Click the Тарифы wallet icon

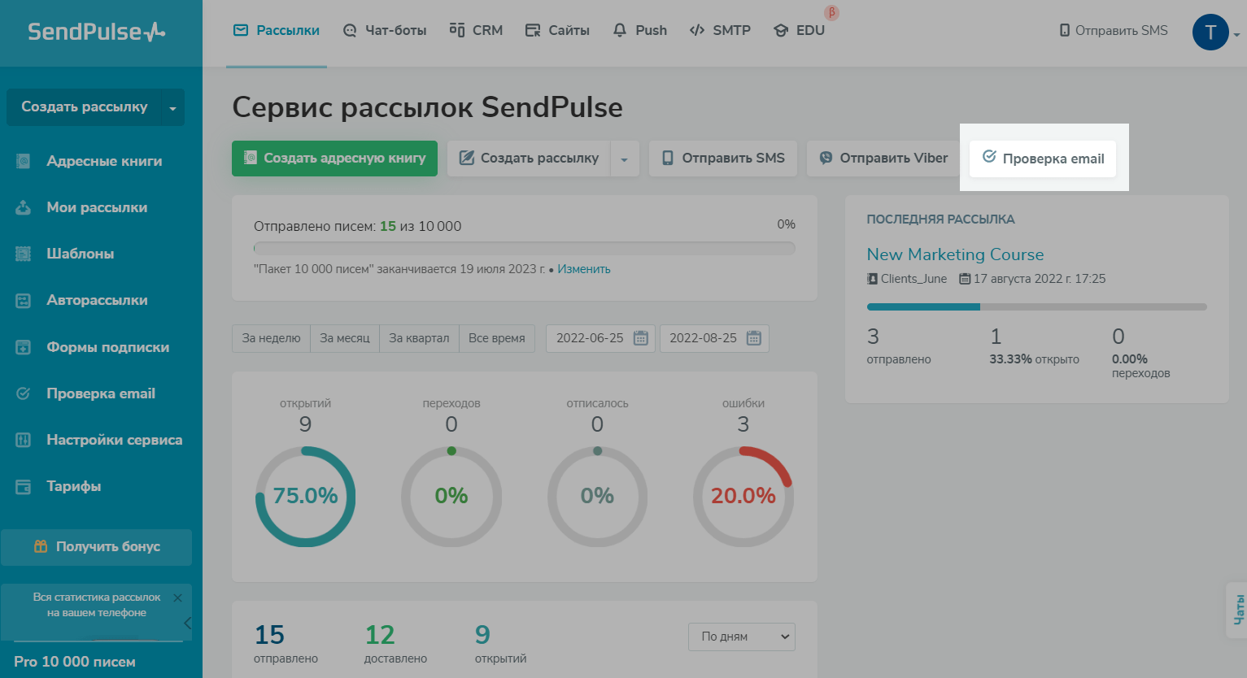(x=23, y=487)
